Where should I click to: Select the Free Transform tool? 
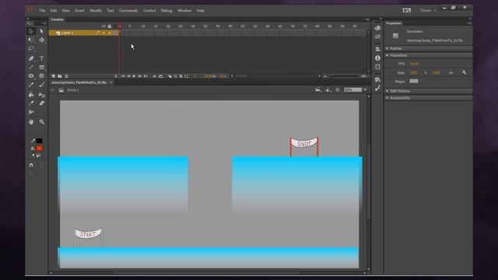[x=31, y=40]
